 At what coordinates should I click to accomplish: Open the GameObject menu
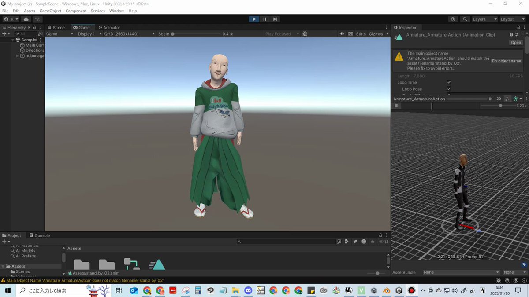[50, 11]
